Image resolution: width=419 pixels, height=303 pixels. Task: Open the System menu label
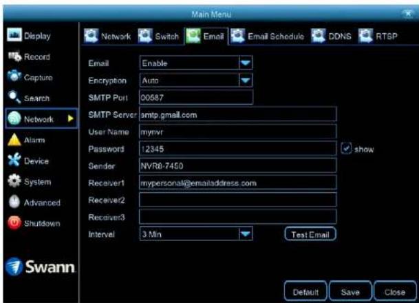tap(37, 182)
